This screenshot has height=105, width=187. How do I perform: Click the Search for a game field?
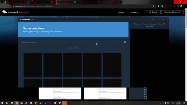tap(70, 42)
